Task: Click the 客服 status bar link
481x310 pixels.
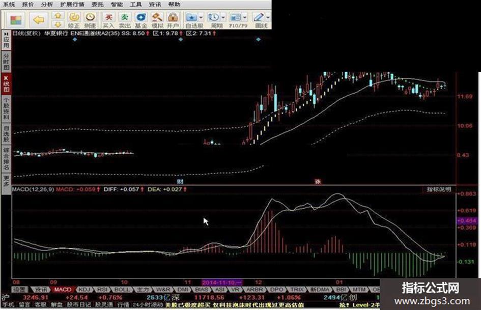Action: (40, 305)
